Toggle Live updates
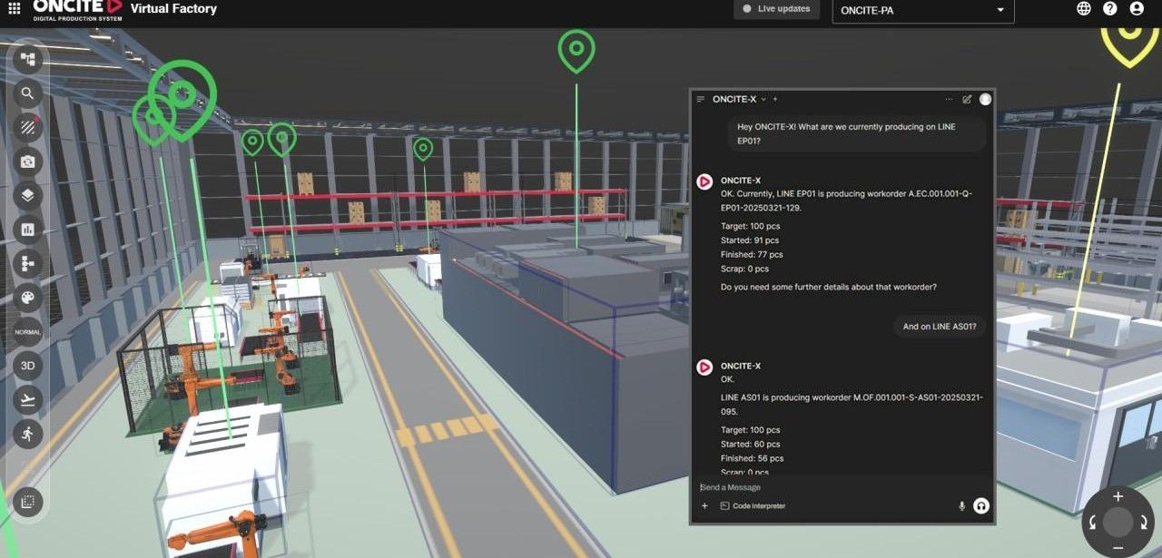This screenshot has width=1162, height=558. click(x=776, y=9)
